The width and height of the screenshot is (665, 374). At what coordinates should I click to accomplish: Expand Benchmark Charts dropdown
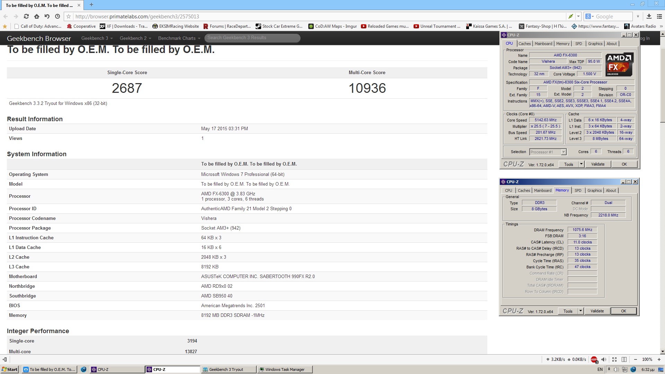click(x=179, y=38)
